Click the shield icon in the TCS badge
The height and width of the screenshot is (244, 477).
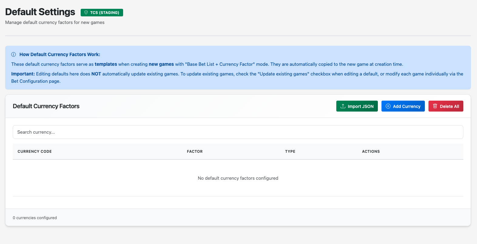[x=86, y=13]
